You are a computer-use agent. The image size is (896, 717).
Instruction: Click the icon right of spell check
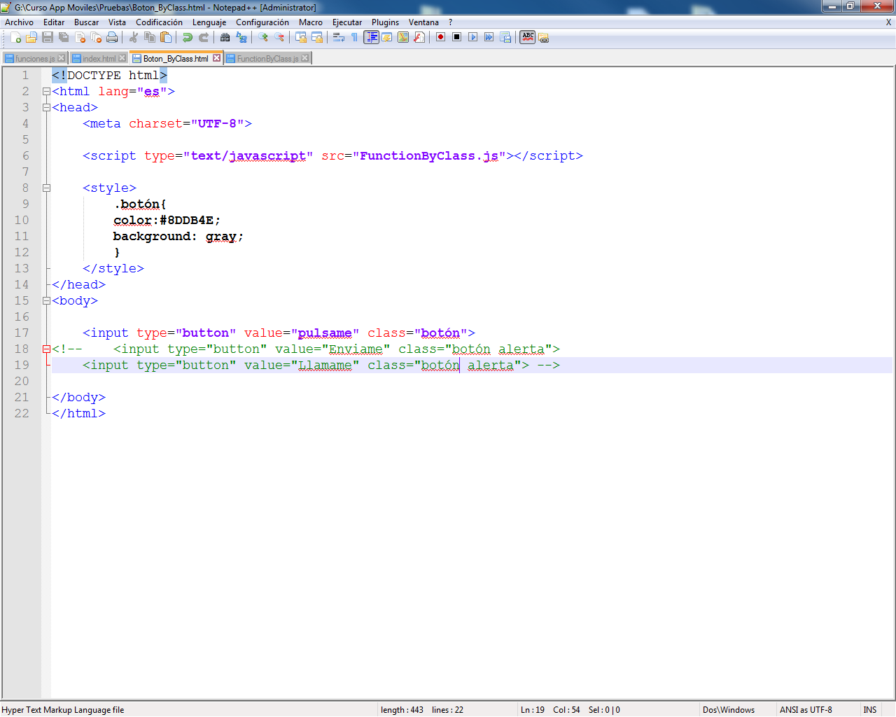pyautogui.click(x=544, y=38)
